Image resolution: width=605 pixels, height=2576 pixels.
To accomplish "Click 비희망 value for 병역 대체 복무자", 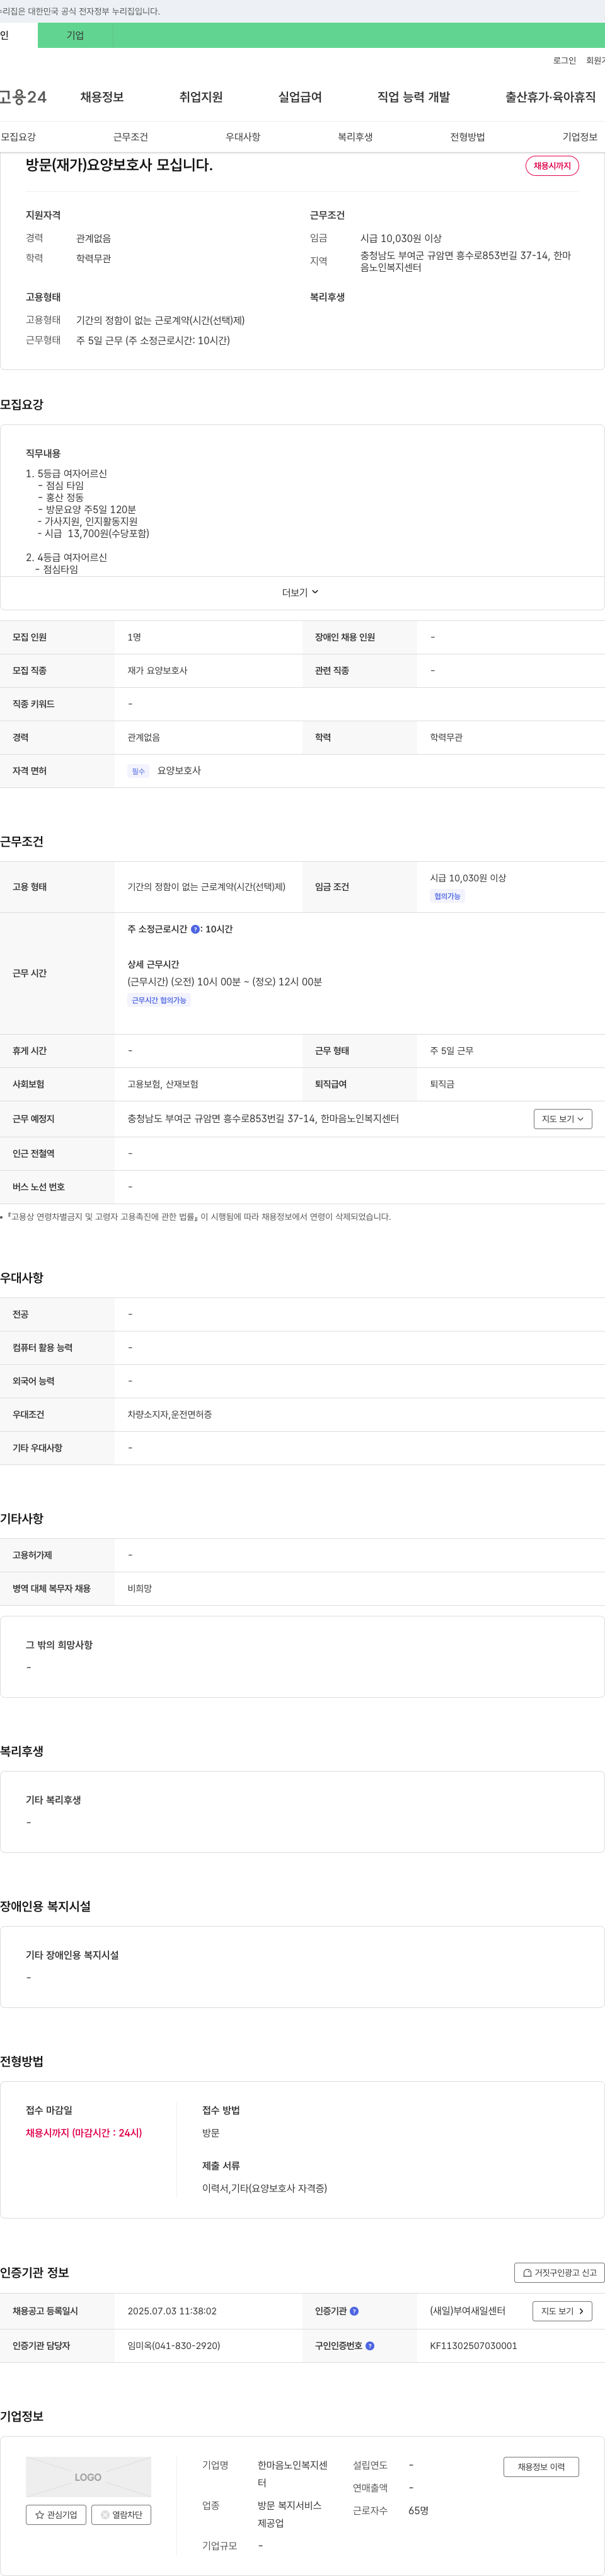I will click(x=140, y=1589).
